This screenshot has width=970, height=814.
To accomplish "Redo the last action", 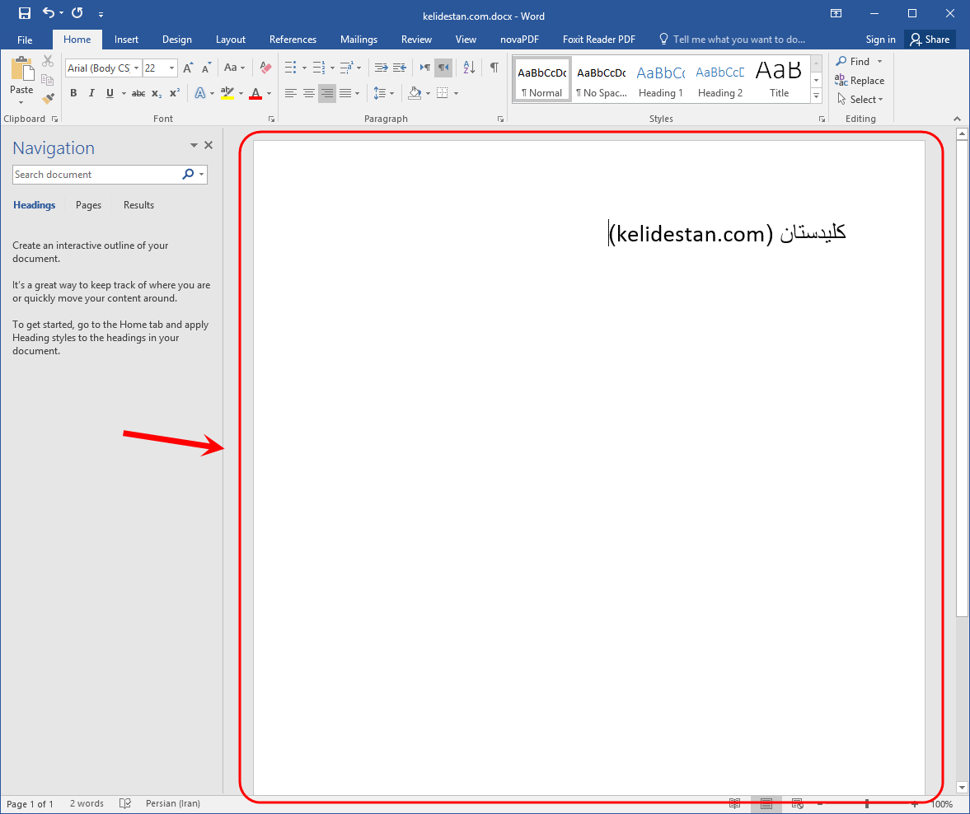I will [x=77, y=13].
